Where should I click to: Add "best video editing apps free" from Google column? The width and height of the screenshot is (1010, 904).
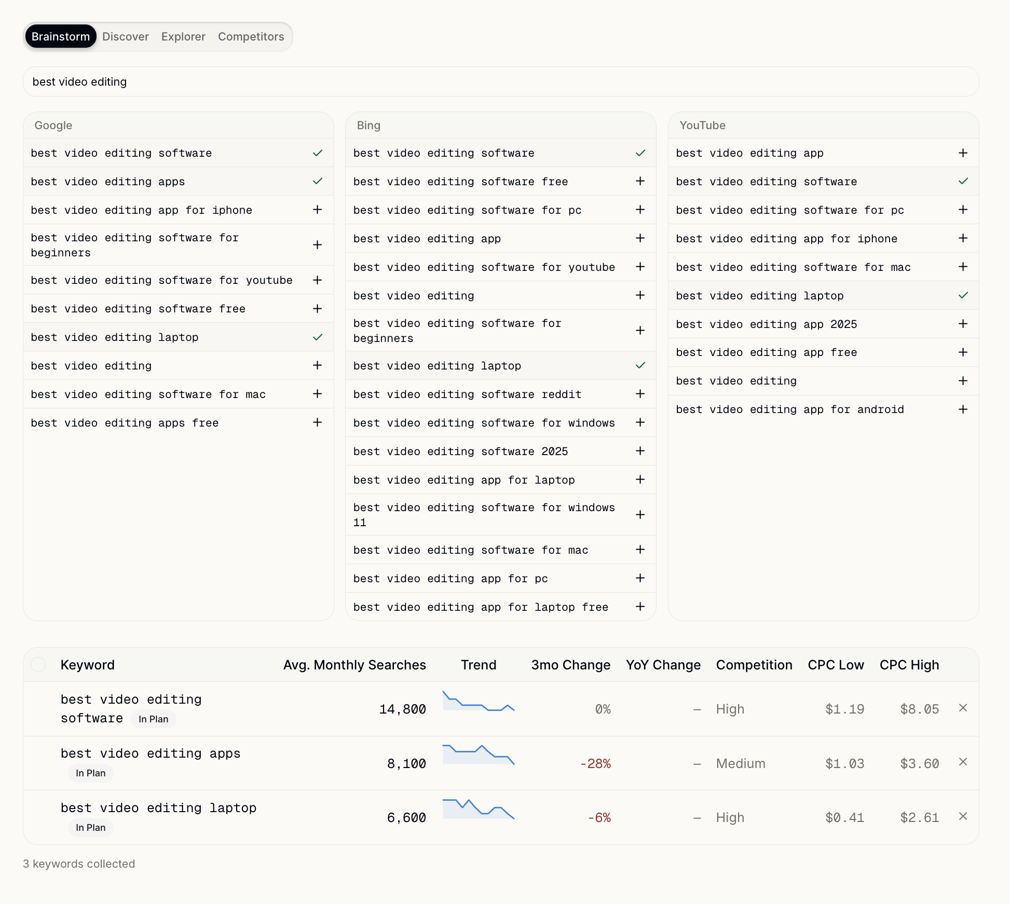(x=317, y=423)
